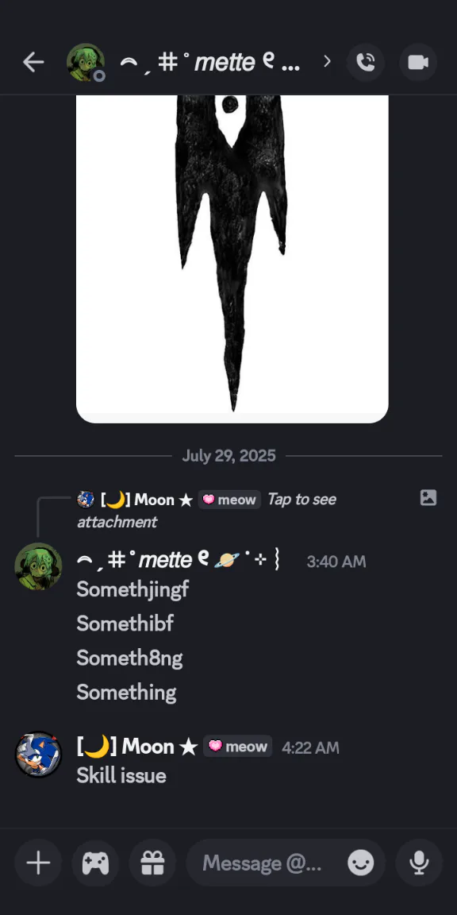
Task: Start a video call with mette
Action: [x=418, y=63]
